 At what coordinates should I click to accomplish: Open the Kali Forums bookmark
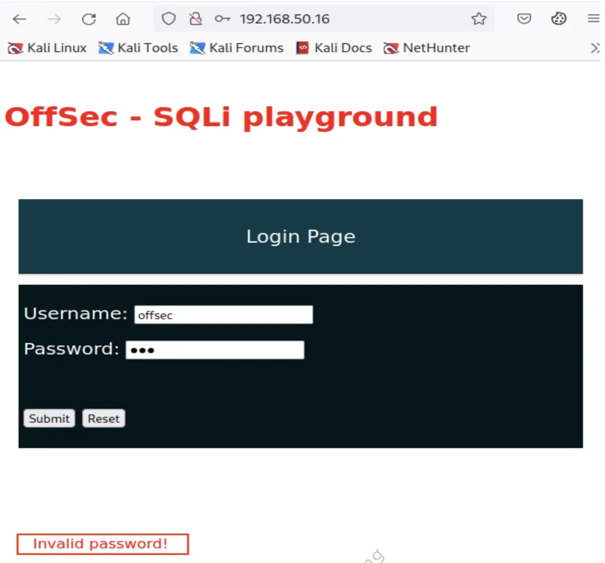pos(237,48)
